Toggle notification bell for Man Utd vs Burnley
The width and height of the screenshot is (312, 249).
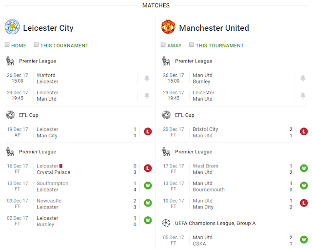303,78
